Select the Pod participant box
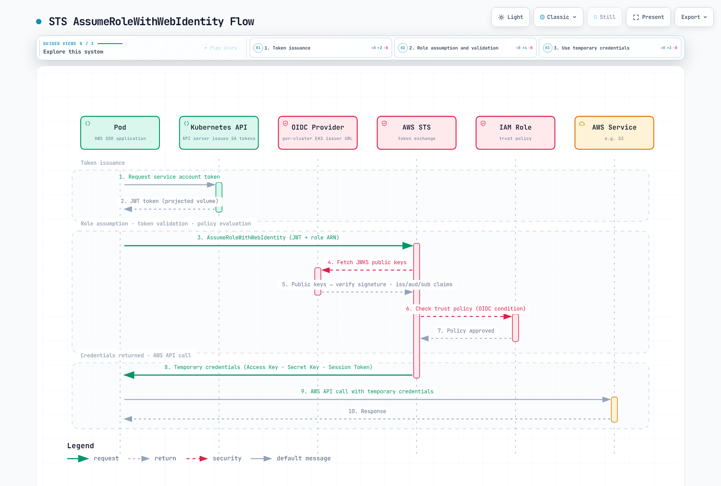This screenshot has height=486, width=721. (120, 133)
